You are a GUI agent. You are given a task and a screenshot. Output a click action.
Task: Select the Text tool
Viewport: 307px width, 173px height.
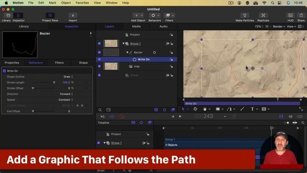(x=252, y=109)
